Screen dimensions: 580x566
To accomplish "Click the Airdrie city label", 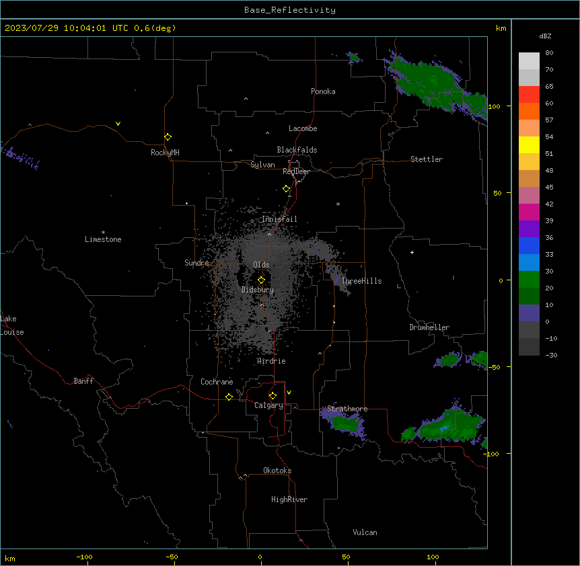I will (272, 361).
